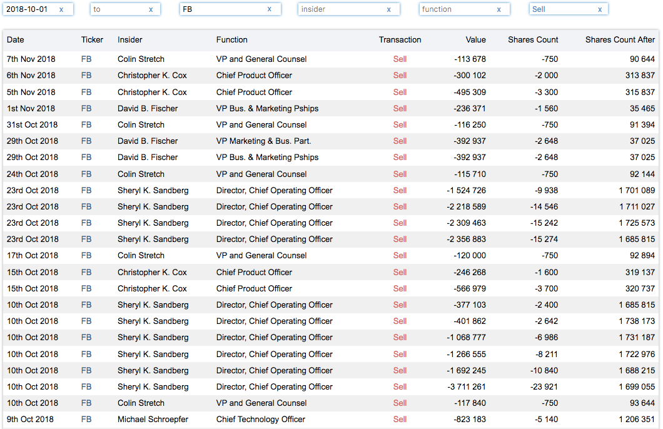This screenshot has width=663, height=429.
Task: Sort by the Shares Count column header
Action: pyautogui.click(x=533, y=40)
